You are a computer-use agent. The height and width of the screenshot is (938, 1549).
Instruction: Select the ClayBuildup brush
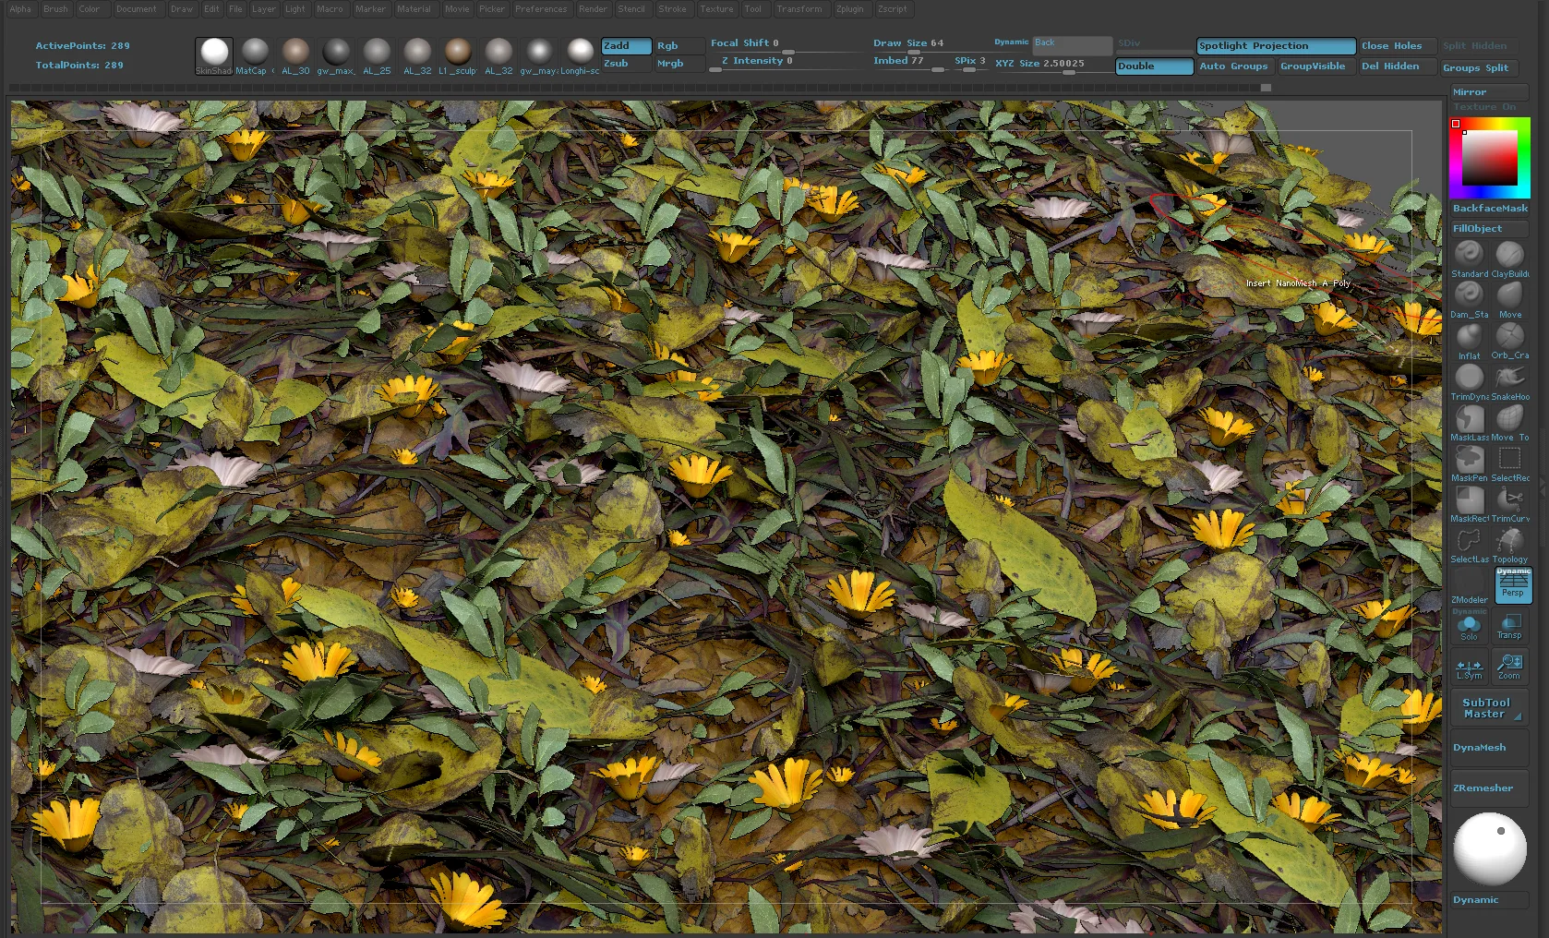click(1510, 254)
